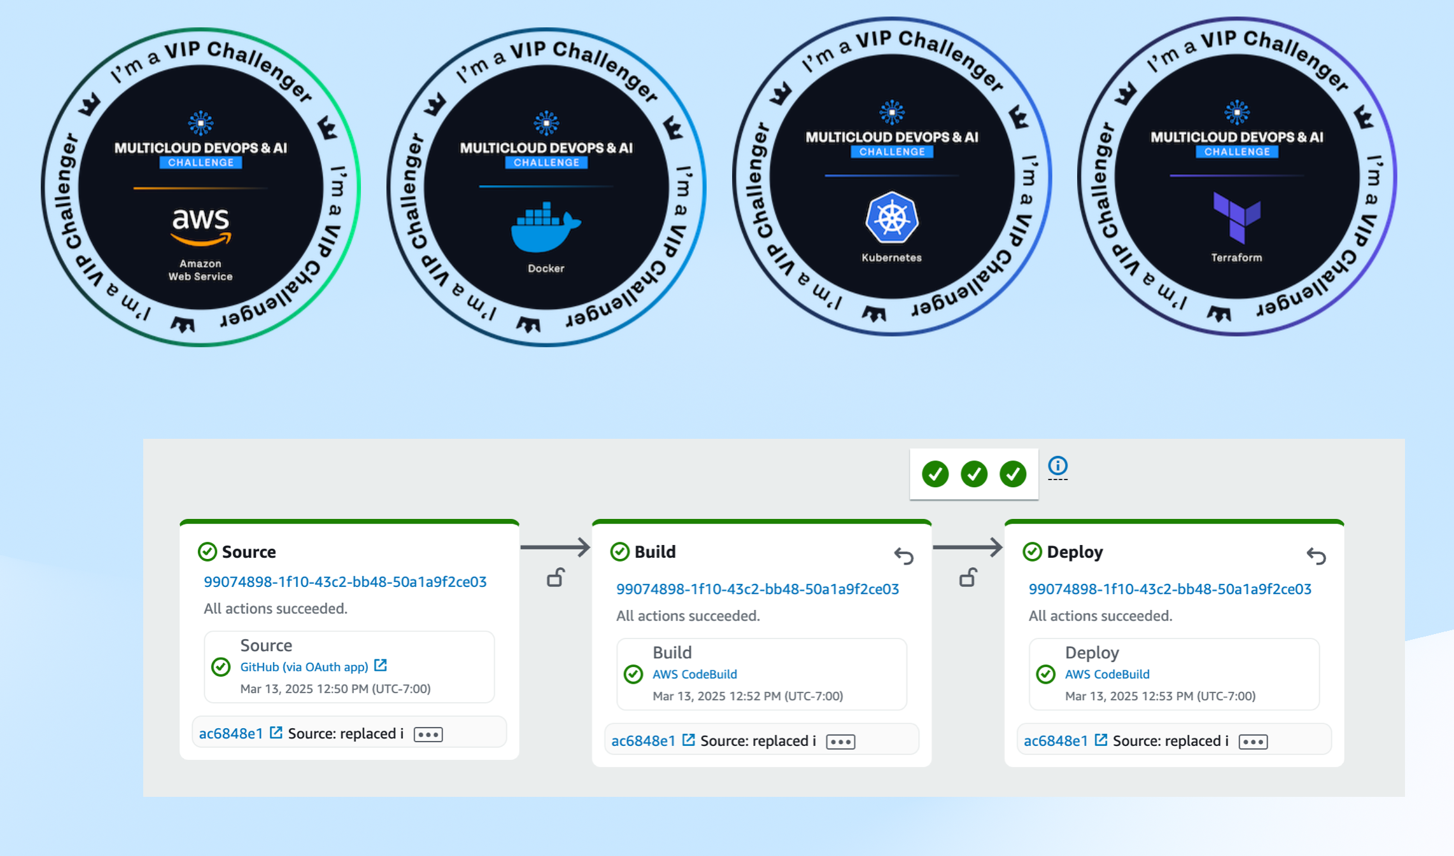Click the Source stage success icon
The height and width of the screenshot is (856, 1454).
click(x=208, y=551)
